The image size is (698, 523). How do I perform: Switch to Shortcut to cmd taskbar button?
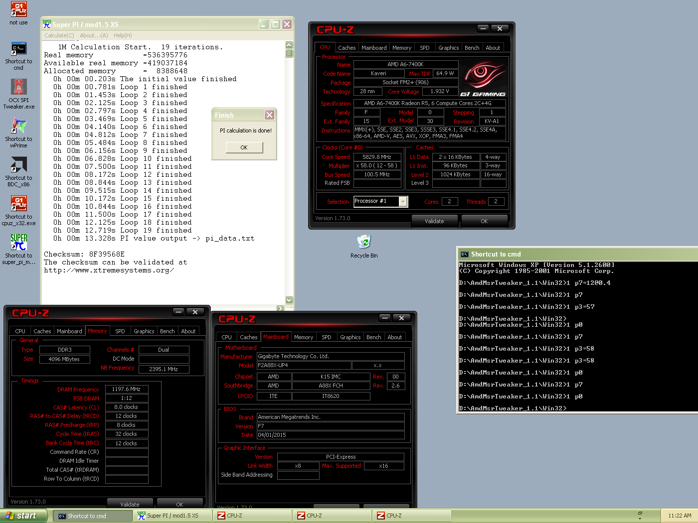click(93, 516)
